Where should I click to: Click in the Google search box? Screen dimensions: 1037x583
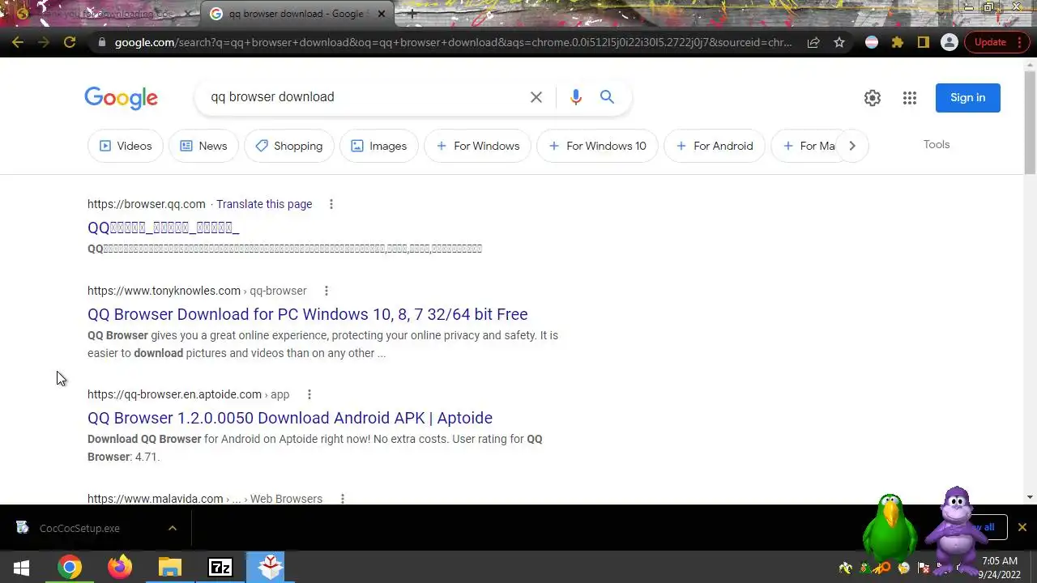365,97
